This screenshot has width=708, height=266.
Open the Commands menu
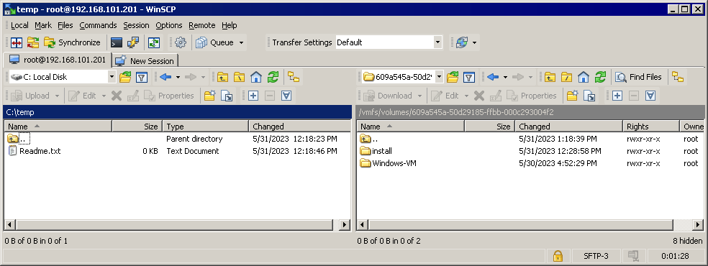click(98, 25)
